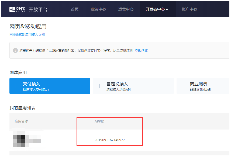The image size is (231, 157).
Task: Click the 自定义接入 card
Action: click(133, 86)
